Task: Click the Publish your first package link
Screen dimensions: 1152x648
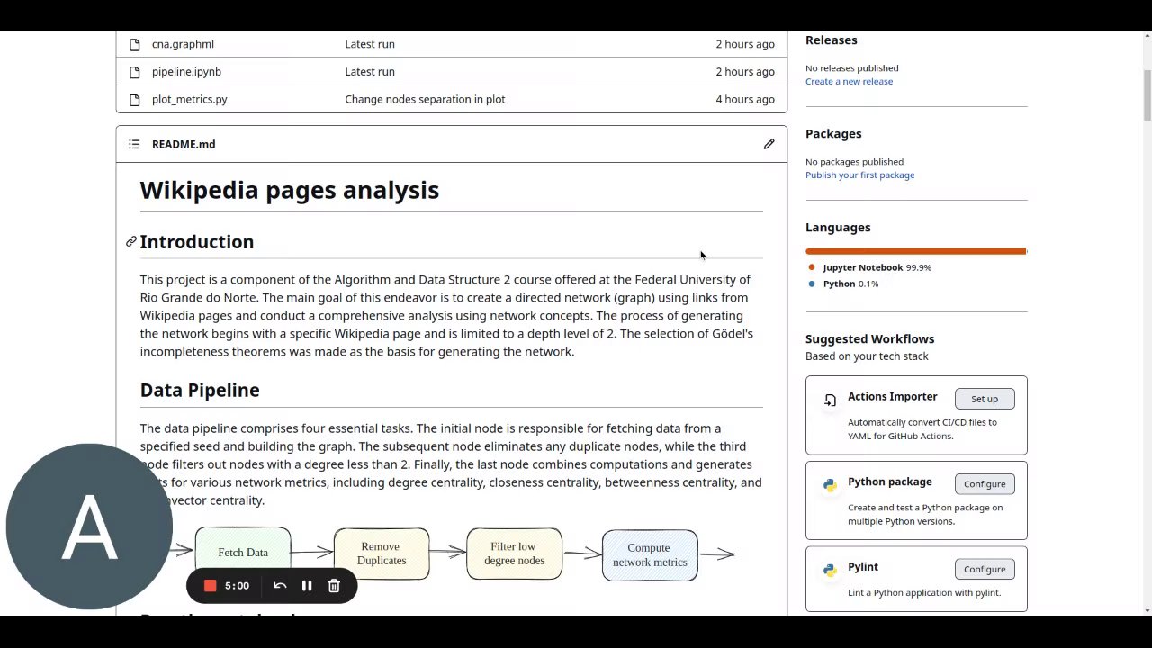Action: pyautogui.click(x=859, y=175)
